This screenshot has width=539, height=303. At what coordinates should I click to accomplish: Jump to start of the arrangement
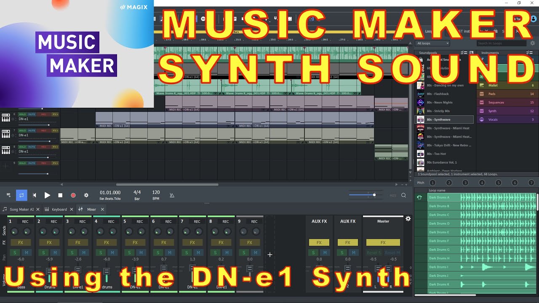[35, 195]
